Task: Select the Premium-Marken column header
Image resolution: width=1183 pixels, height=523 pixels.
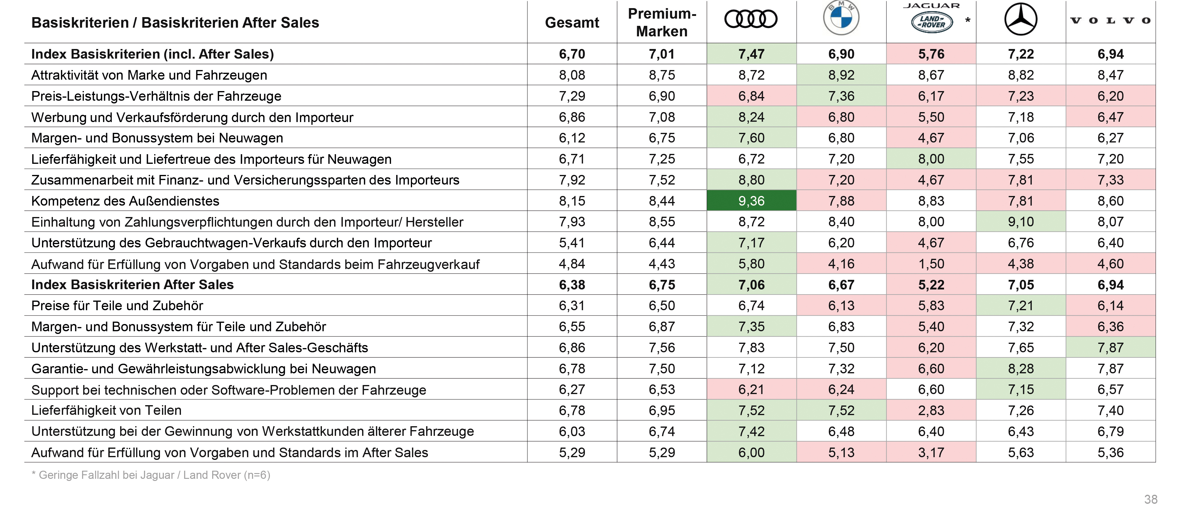Action: 662,23
